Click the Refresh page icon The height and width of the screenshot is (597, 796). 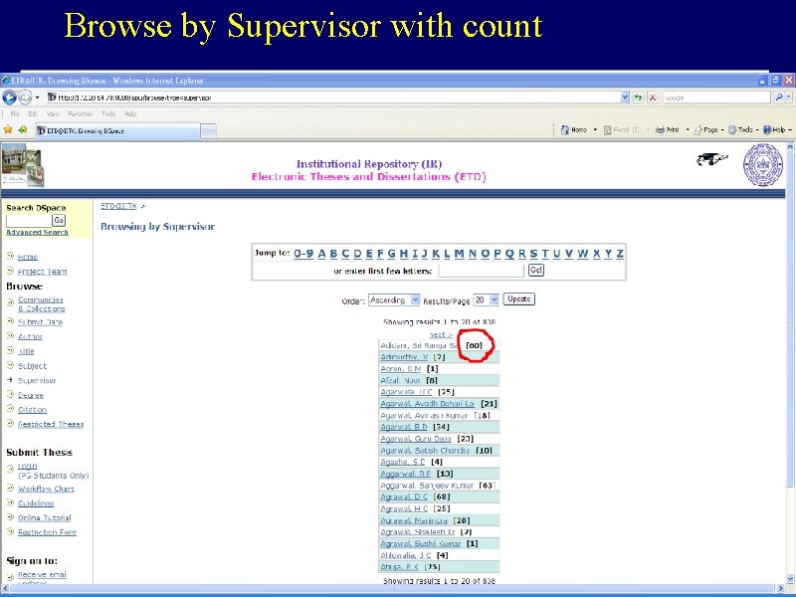(x=638, y=98)
